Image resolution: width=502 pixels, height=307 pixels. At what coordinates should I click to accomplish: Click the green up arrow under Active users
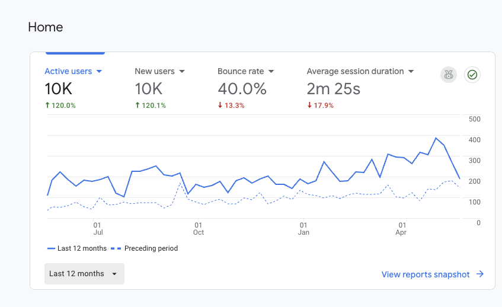(47, 105)
